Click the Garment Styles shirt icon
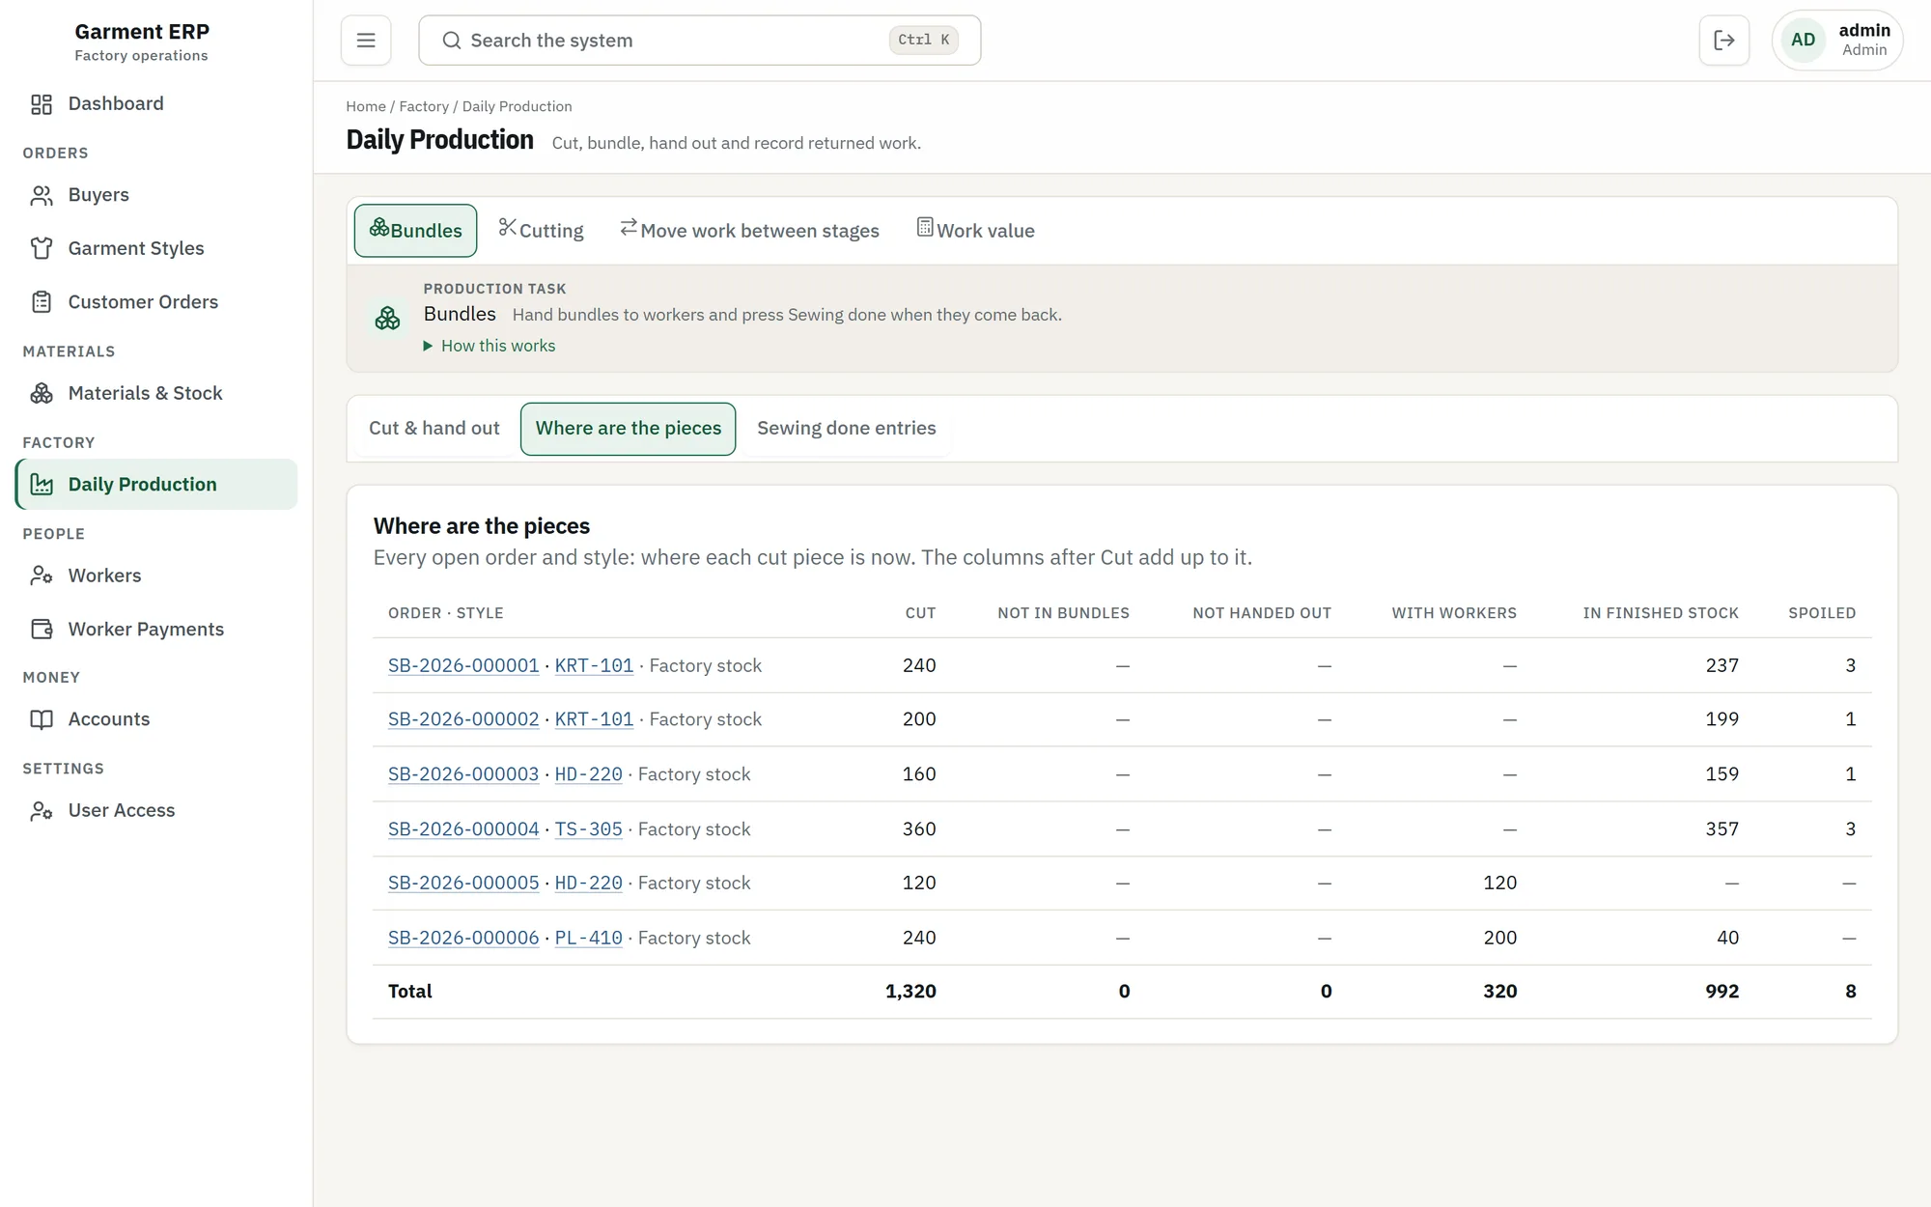 [x=42, y=249]
